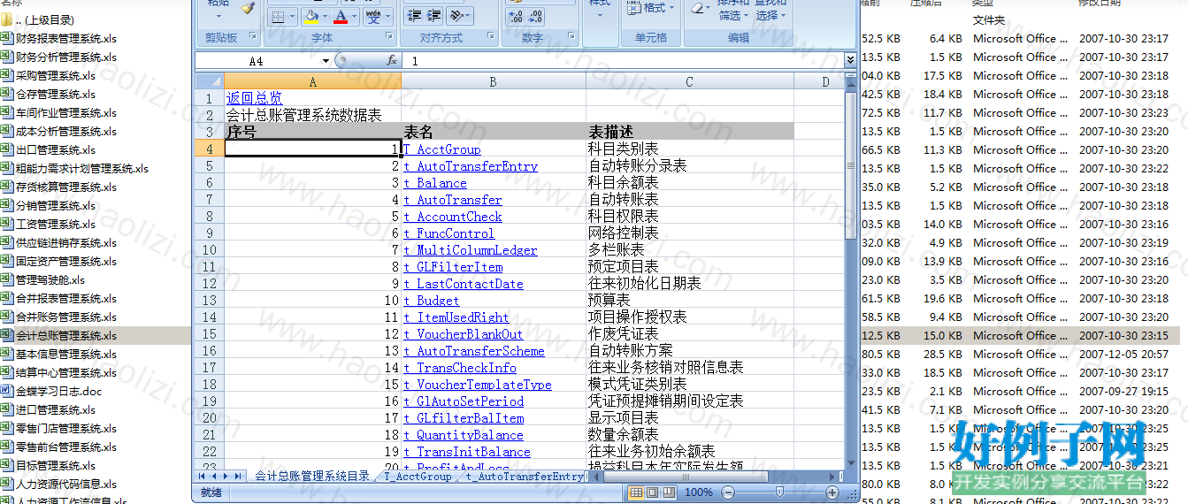Click the formula bar input showing 1
This screenshot has width=1188, height=504.
[624, 61]
